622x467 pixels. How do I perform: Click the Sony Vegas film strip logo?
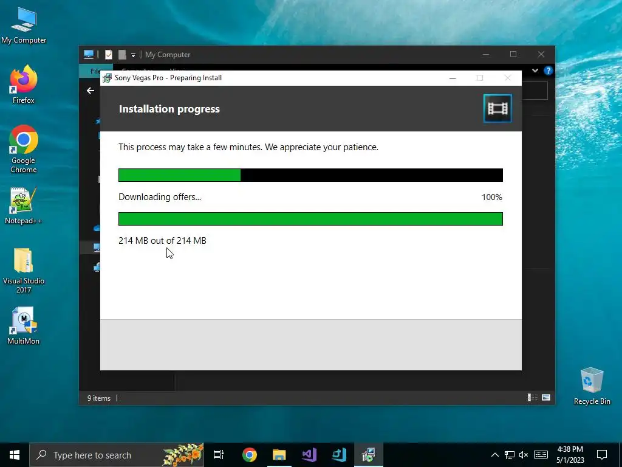[497, 108]
